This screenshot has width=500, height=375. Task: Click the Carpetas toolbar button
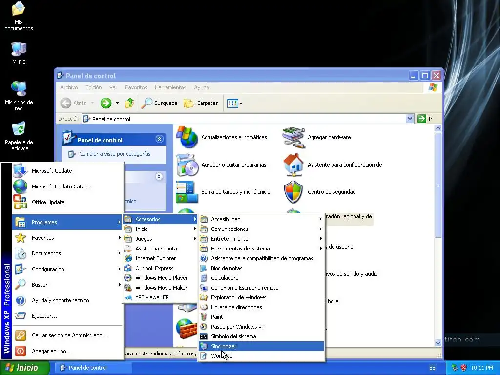tap(201, 103)
